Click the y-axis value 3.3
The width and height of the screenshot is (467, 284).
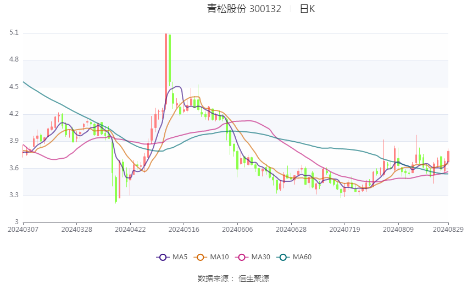[x=14, y=195]
